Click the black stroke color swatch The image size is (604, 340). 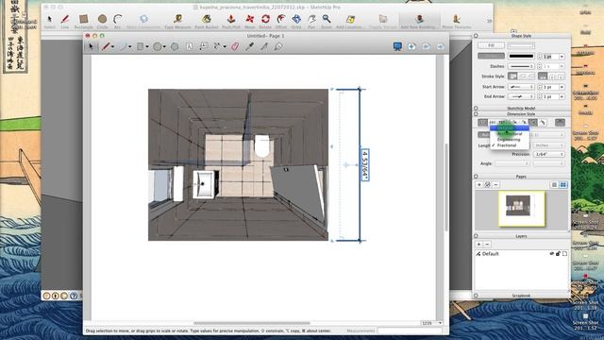tap(521, 56)
